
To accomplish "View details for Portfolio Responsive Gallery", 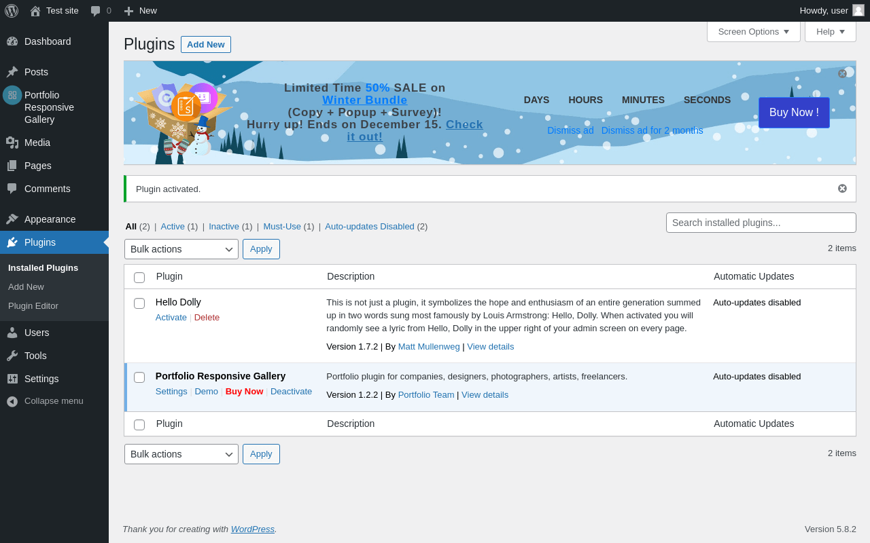I will pyautogui.click(x=485, y=394).
